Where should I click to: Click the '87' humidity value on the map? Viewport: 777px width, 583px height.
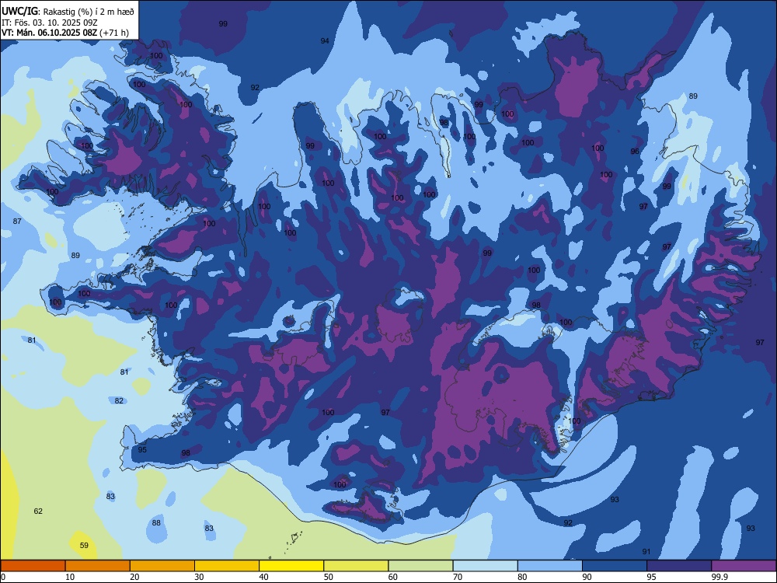[17, 221]
